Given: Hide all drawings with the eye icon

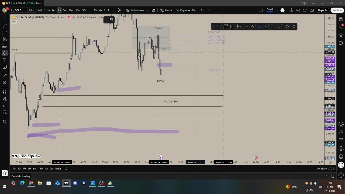Looking at the screenshot, I should pos(5,112).
